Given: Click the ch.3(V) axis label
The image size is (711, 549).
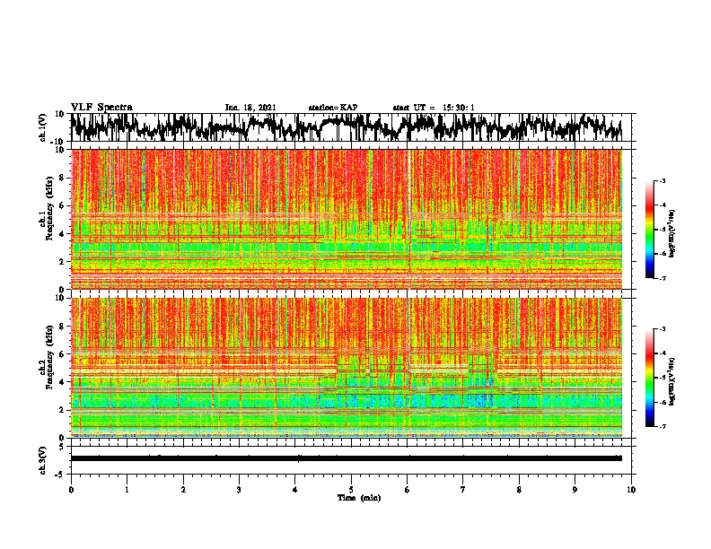Looking at the screenshot, I should pyautogui.click(x=43, y=460).
